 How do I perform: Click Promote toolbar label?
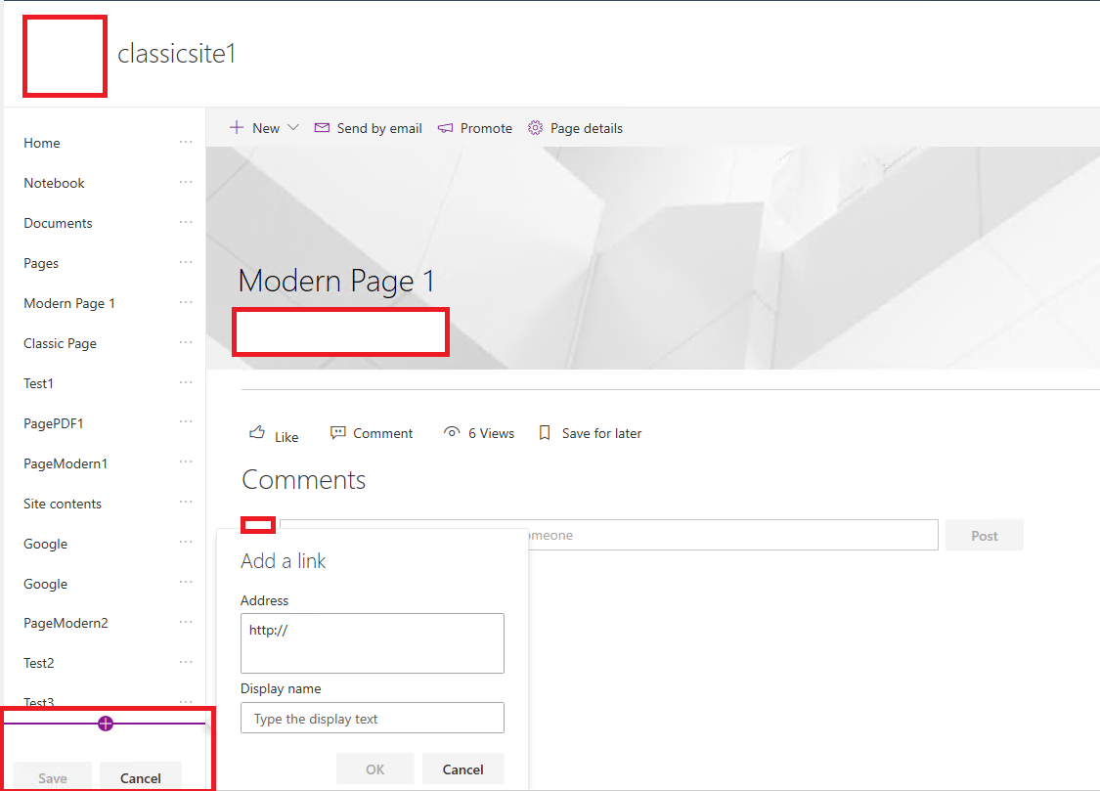click(486, 128)
